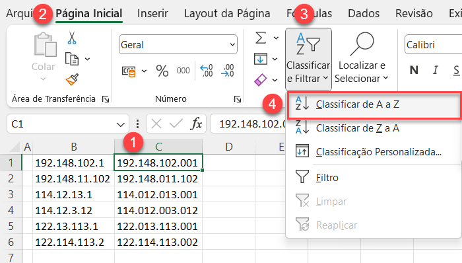
Task: Select column B header
Action: coord(74,147)
